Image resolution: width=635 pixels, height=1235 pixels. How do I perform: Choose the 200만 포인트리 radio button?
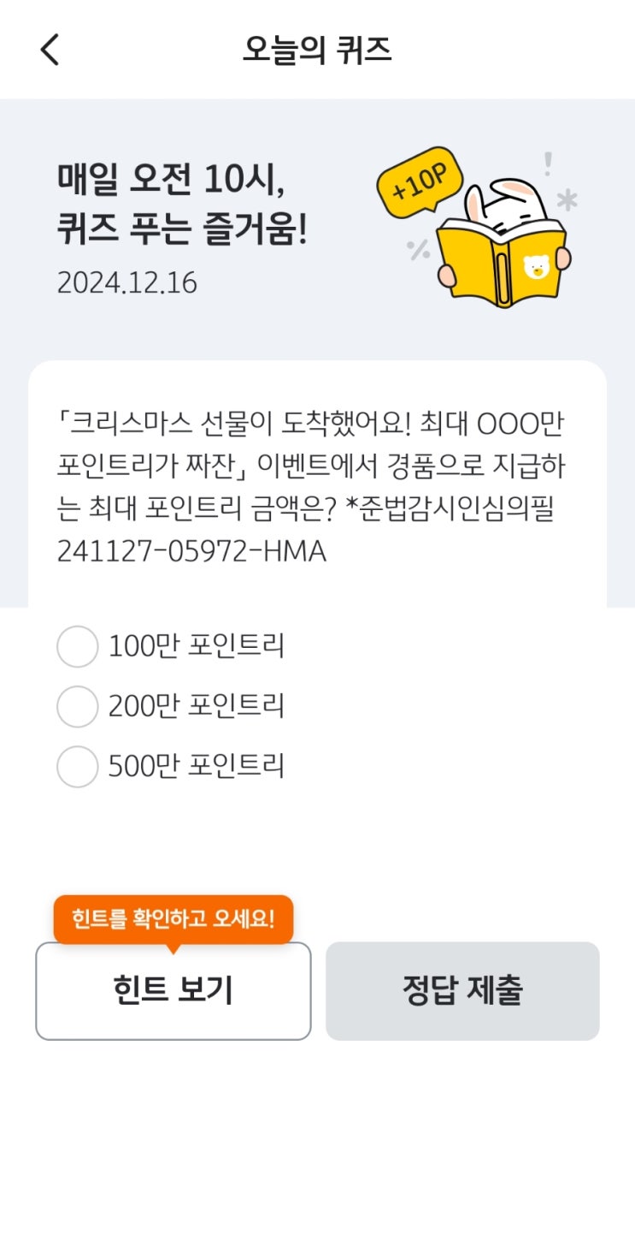[x=77, y=707]
